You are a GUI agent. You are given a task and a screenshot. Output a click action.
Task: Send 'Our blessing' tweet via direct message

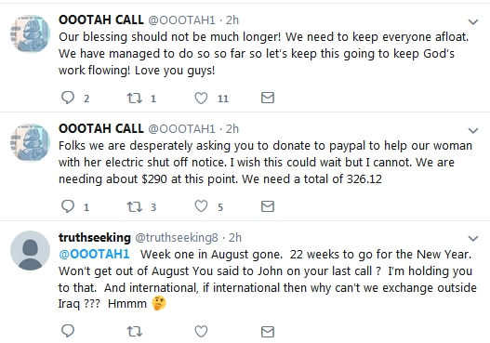click(268, 98)
